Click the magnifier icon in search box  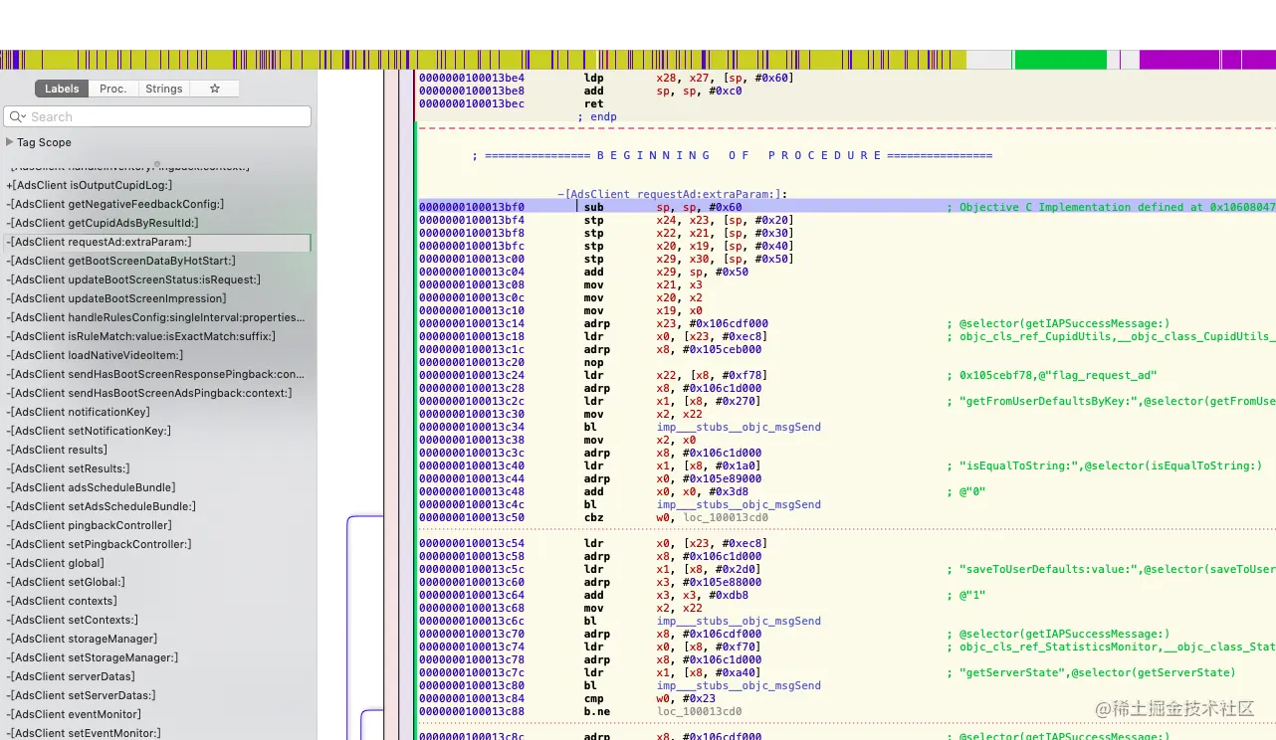coord(17,116)
